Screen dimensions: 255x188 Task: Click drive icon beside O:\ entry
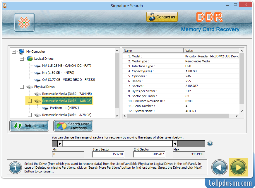pos(37,80)
